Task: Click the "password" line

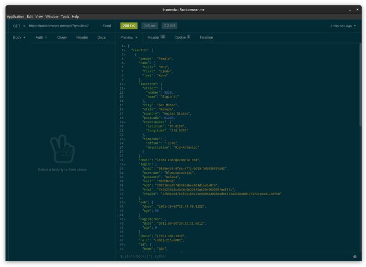Action: click(161, 177)
